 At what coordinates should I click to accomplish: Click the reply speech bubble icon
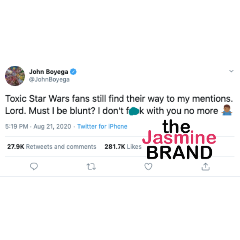[34, 166]
